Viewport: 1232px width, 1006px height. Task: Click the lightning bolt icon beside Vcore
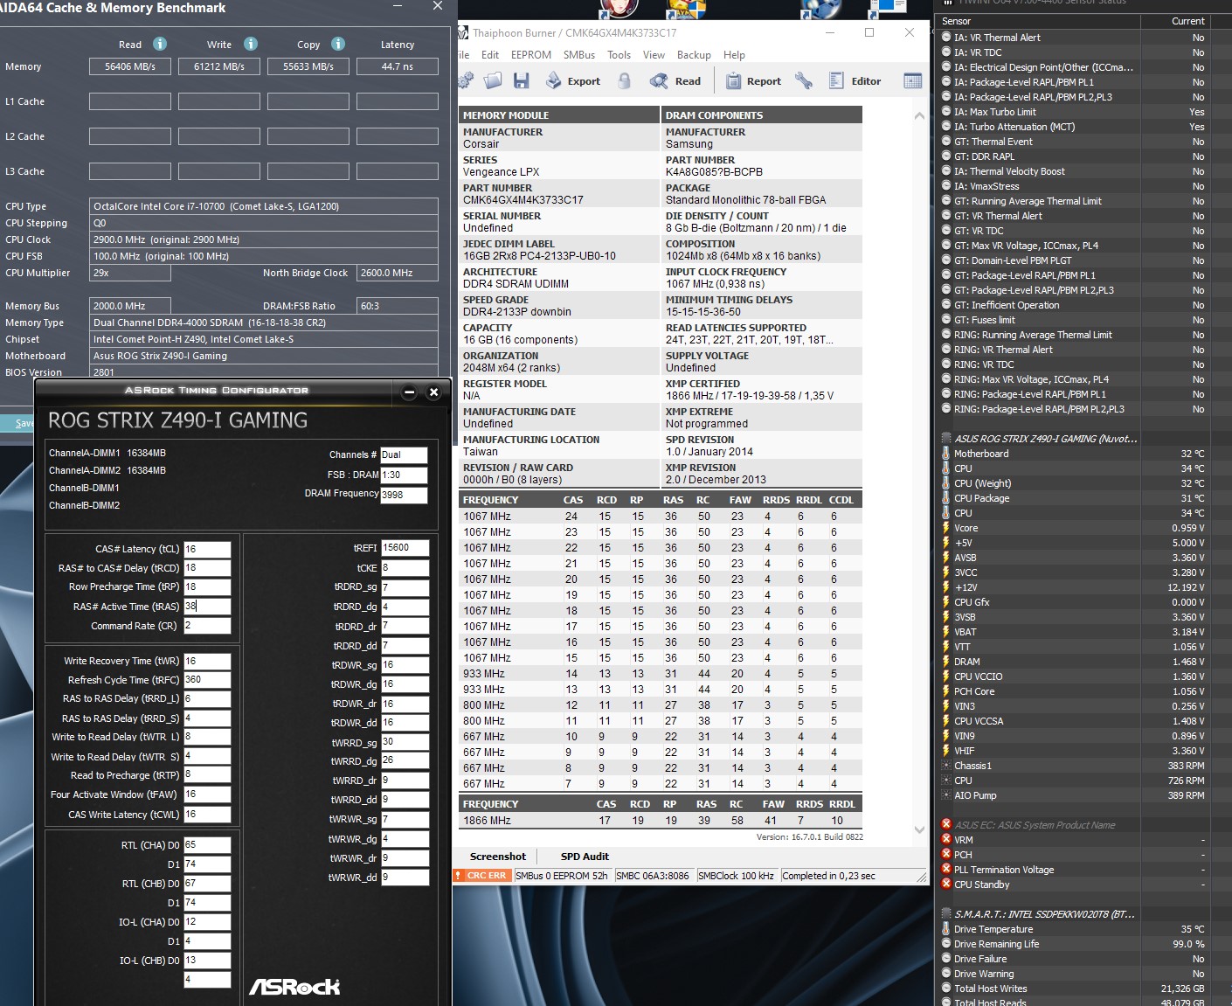[945, 528]
